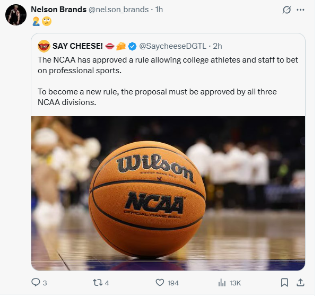Click the SAY CHEESE! quoted account avatar
The image size is (321, 296).
click(44, 46)
